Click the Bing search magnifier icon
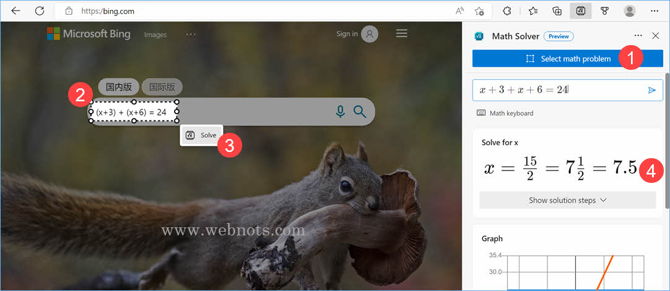This screenshot has width=670, height=291. 360,112
